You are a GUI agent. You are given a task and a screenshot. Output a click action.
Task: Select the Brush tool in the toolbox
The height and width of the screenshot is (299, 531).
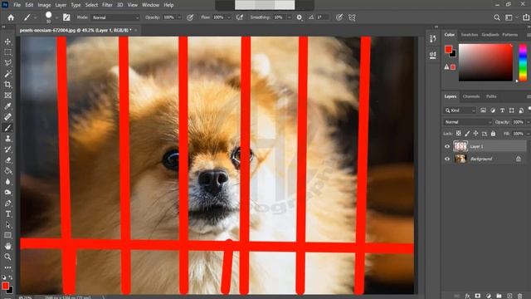coord(7,128)
